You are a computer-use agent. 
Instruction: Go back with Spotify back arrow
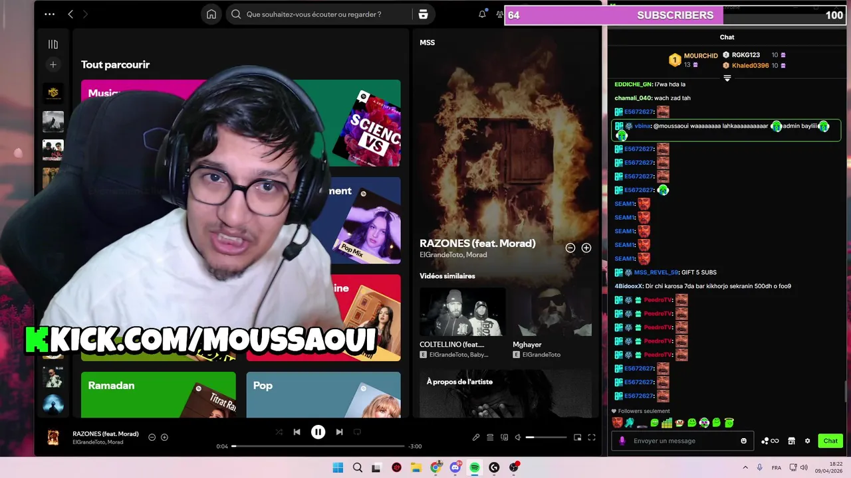[x=70, y=14]
